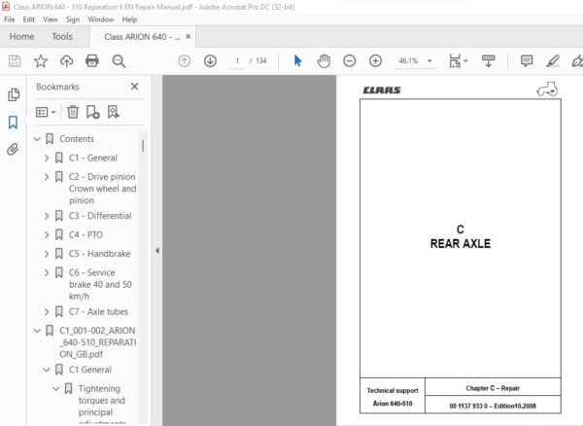Expand the C4 - PTO bookmark
This screenshot has width=583, height=426.
coord(47,234)
